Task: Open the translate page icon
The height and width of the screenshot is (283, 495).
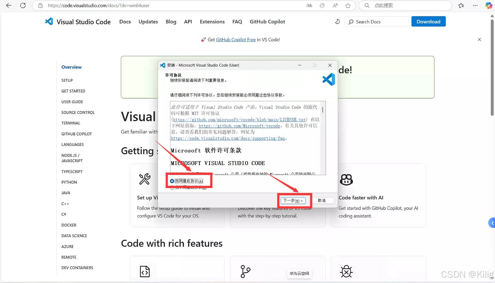Action: 309,5
